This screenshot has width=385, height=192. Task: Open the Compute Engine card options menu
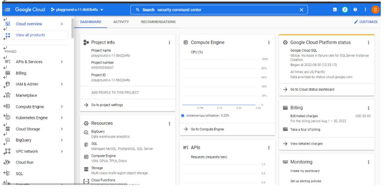pos(269,43)
